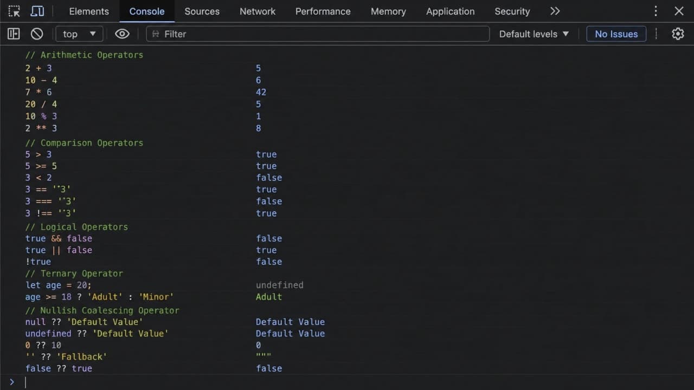Activate the inspect element picker icon
This screenshot has width=694, height=390.
coord(14,11)
